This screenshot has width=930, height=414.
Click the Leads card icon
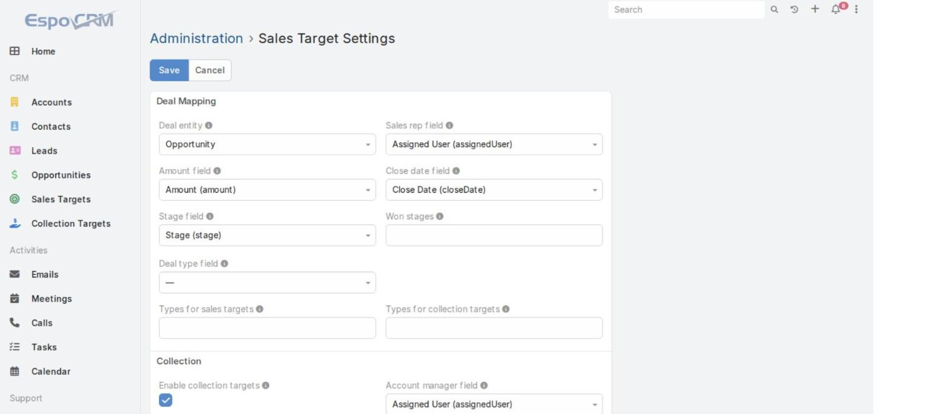pos(15,151)
